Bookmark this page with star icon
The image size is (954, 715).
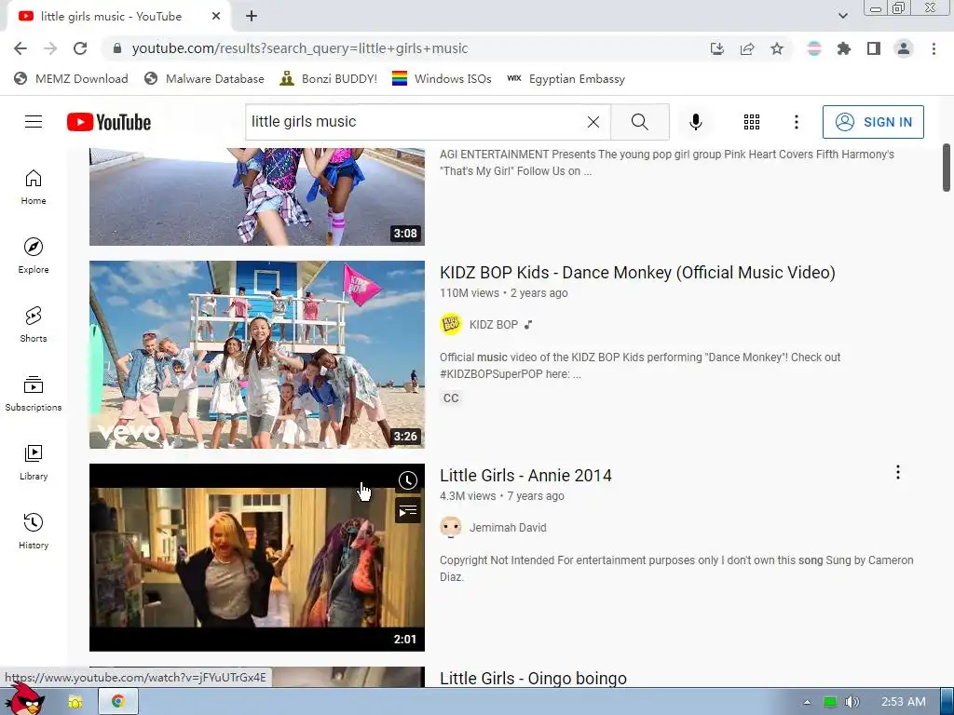(x=777, y=48)
